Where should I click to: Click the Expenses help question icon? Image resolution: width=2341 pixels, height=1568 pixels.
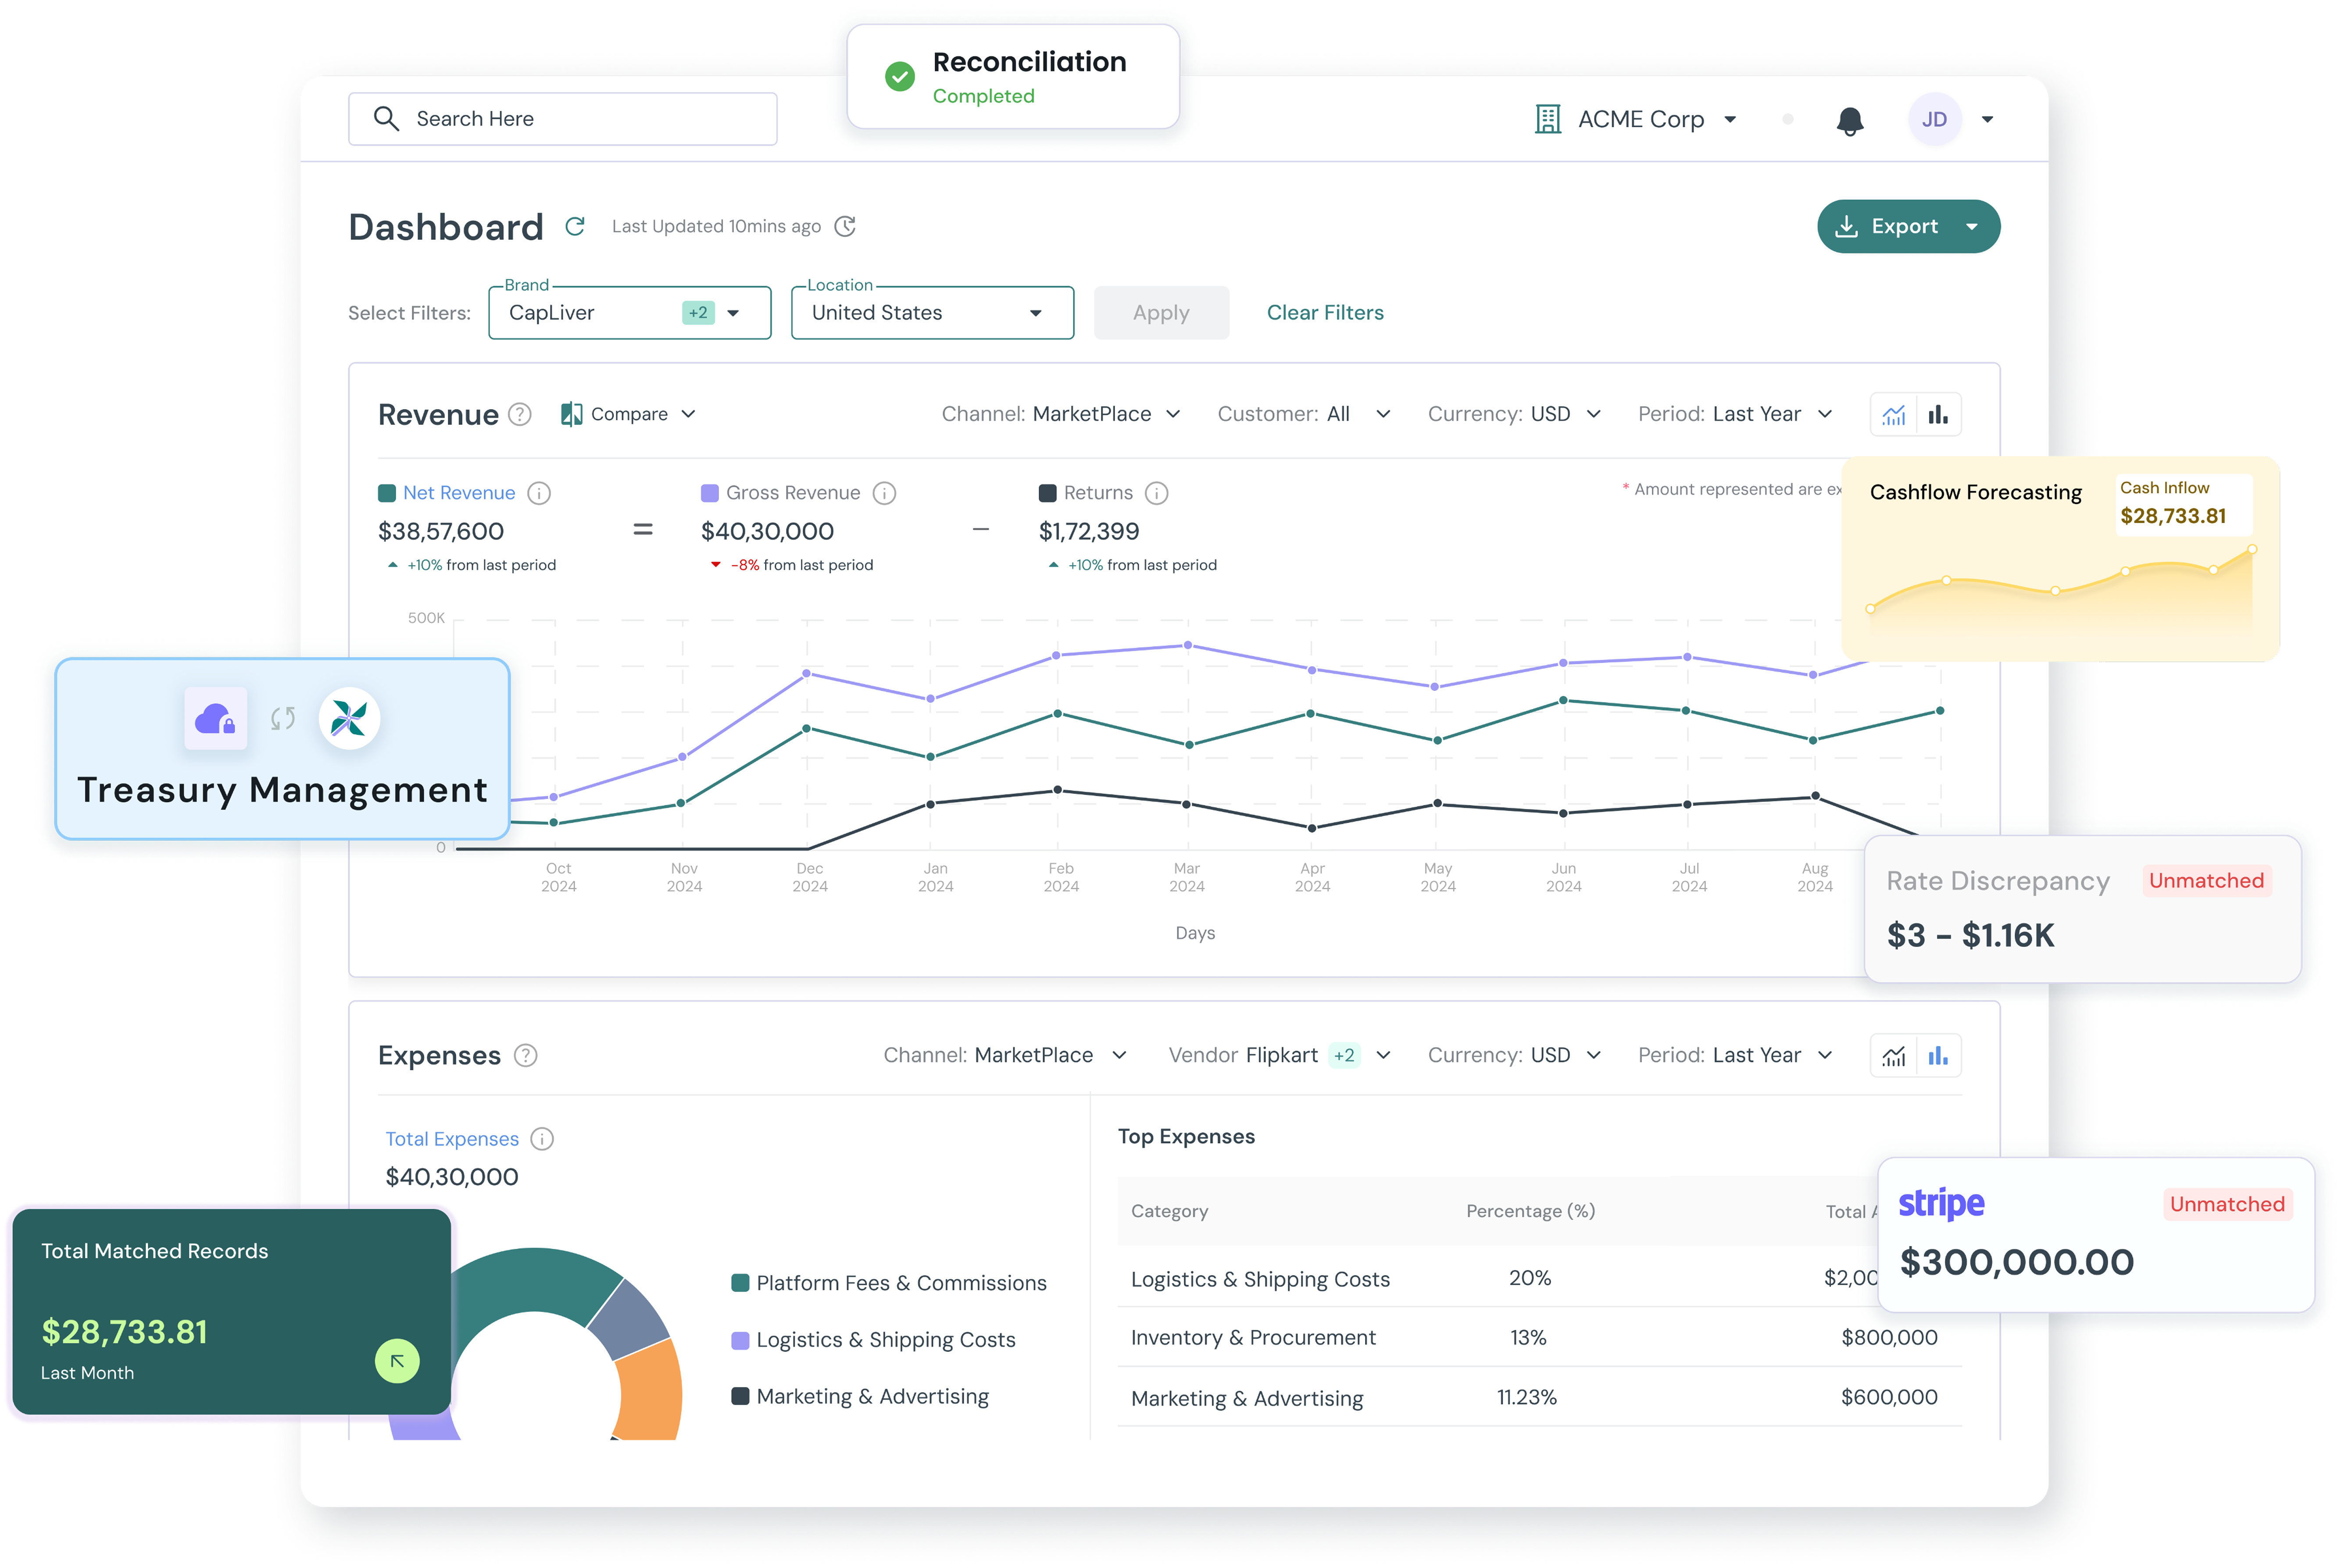[525, 1056]
